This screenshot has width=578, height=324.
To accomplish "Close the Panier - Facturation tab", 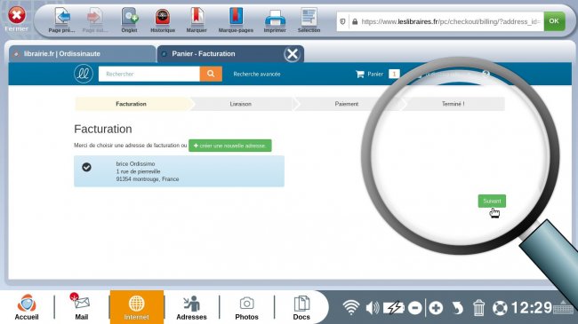I will coord(292,54).
